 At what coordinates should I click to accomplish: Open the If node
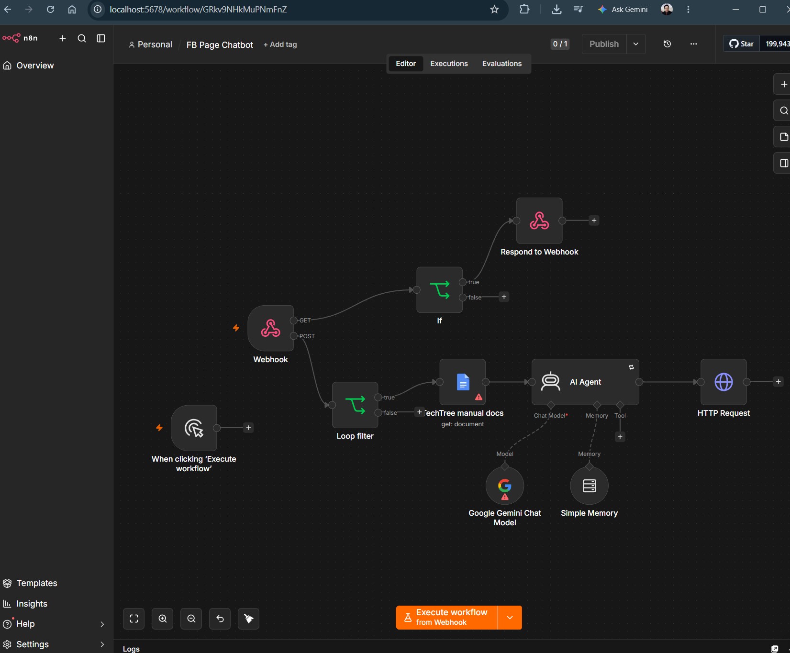coord(439,290)
